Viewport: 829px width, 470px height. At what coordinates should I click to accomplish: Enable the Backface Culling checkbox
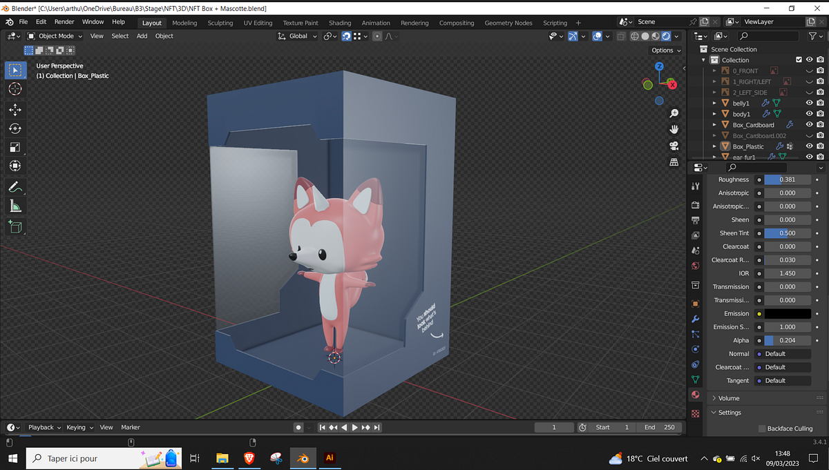[763, 429]
